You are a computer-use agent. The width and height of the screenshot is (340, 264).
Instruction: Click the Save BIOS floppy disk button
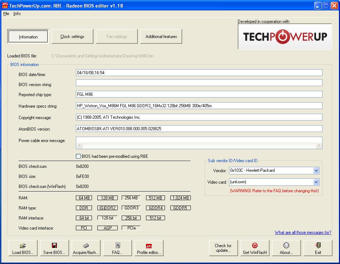pyautogui.click(x=54, y=248)
